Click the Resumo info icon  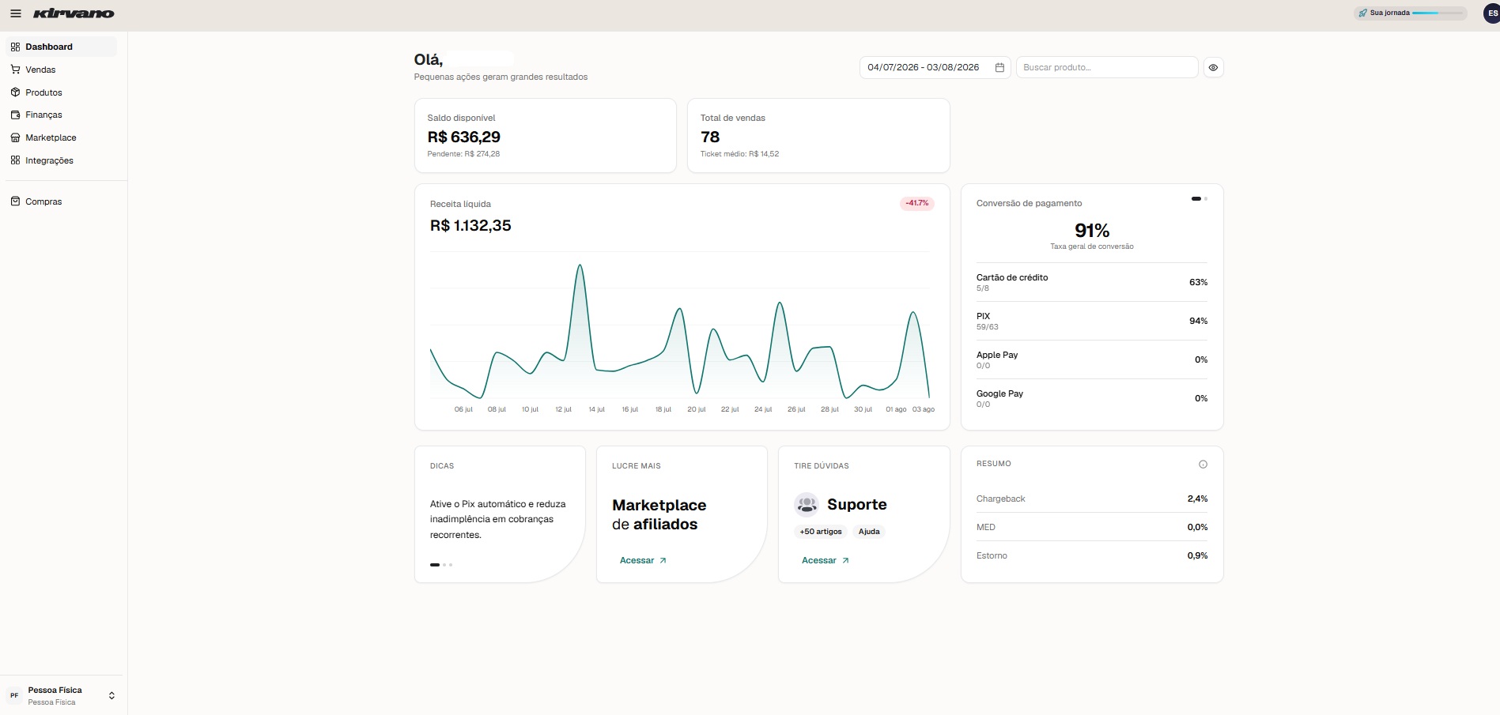[x=1203, y=465]
